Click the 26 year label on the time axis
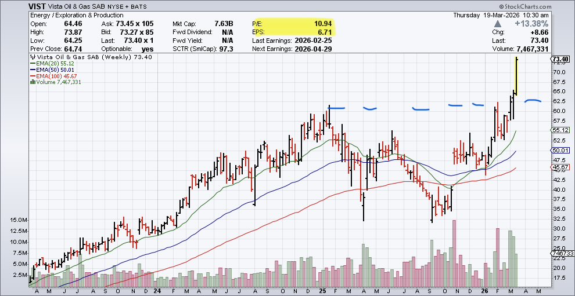This screenshot has width=575, height=296. 486,291
